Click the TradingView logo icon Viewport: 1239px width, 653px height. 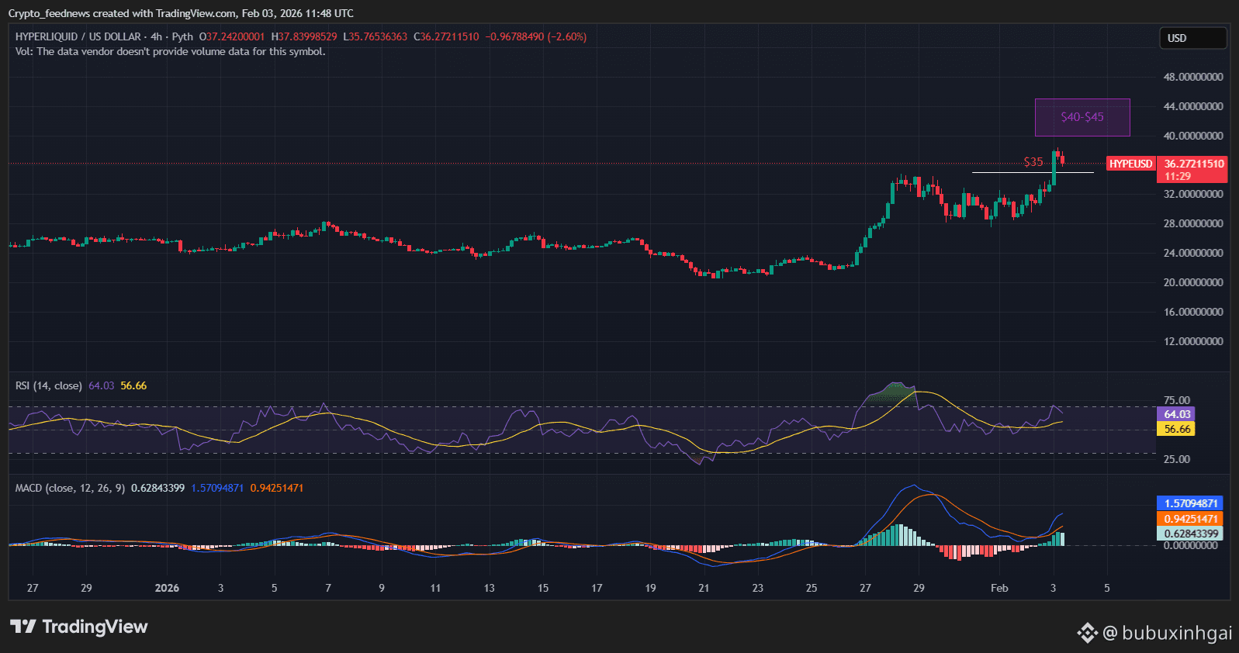click(23, 627)
